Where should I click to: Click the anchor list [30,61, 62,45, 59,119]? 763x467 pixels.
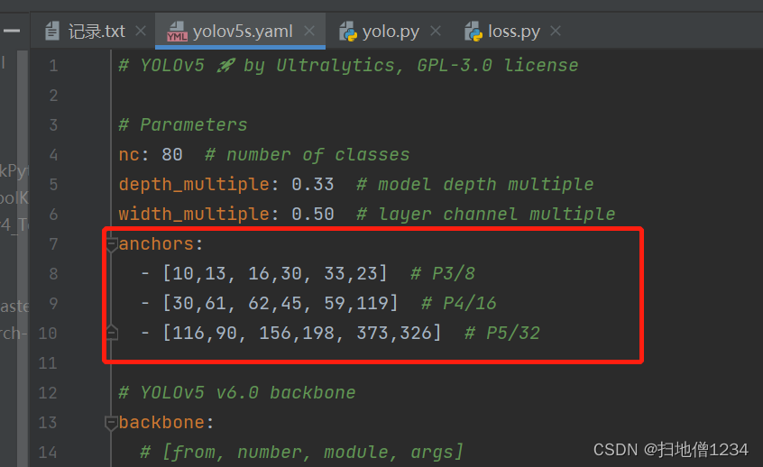pyautogui.click(x=280, y=303)
